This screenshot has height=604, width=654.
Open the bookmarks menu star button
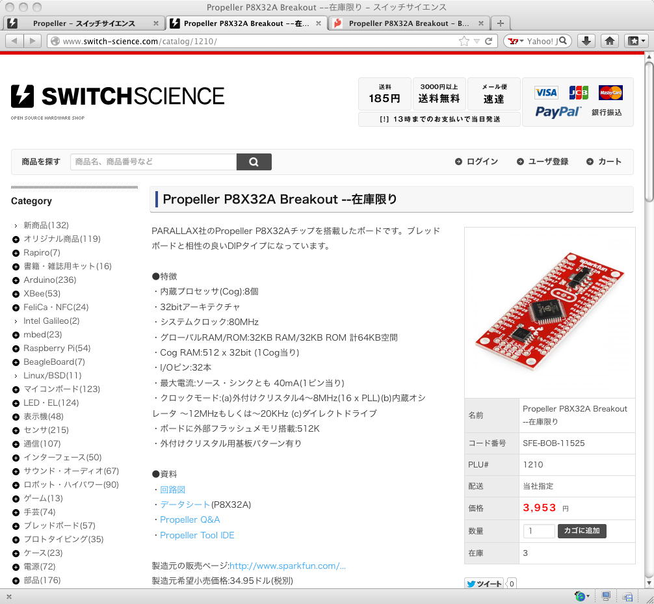pos(636,41)
